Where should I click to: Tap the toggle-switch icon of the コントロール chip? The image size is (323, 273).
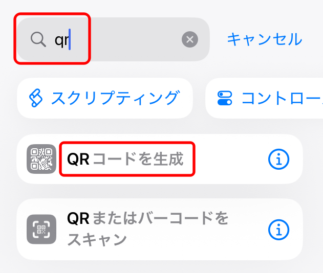pos(225,98)
